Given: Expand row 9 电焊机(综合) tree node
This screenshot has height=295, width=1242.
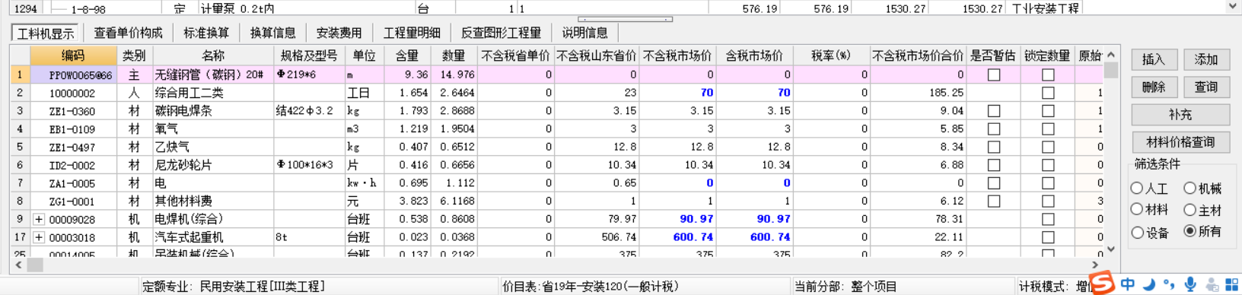Looking at the screenshot, I should (x=39, y=219).
